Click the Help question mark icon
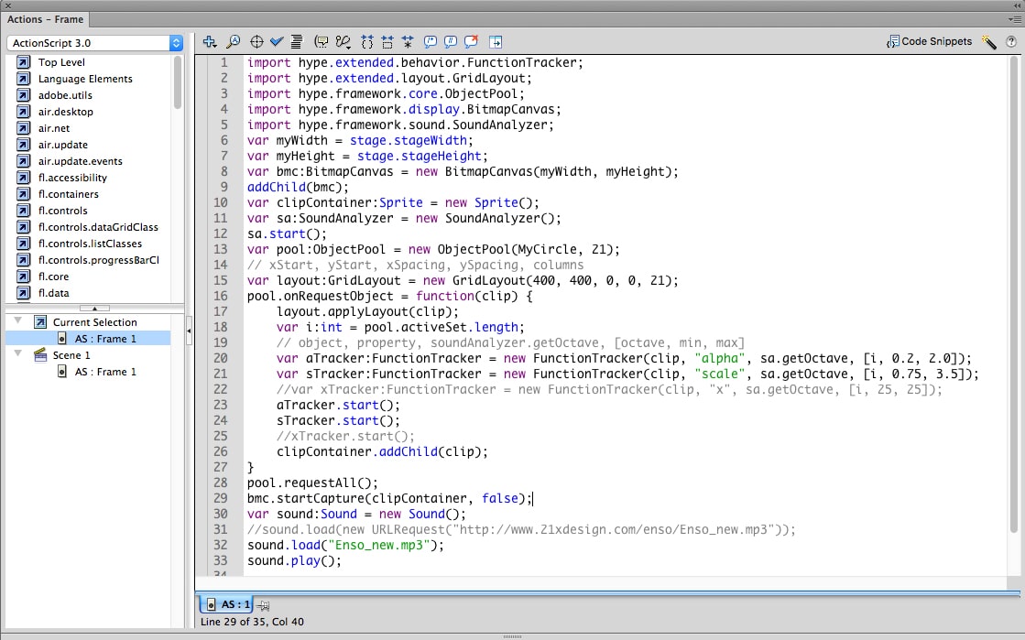This screenshot has width=1025, height=640. [1011, 41]
